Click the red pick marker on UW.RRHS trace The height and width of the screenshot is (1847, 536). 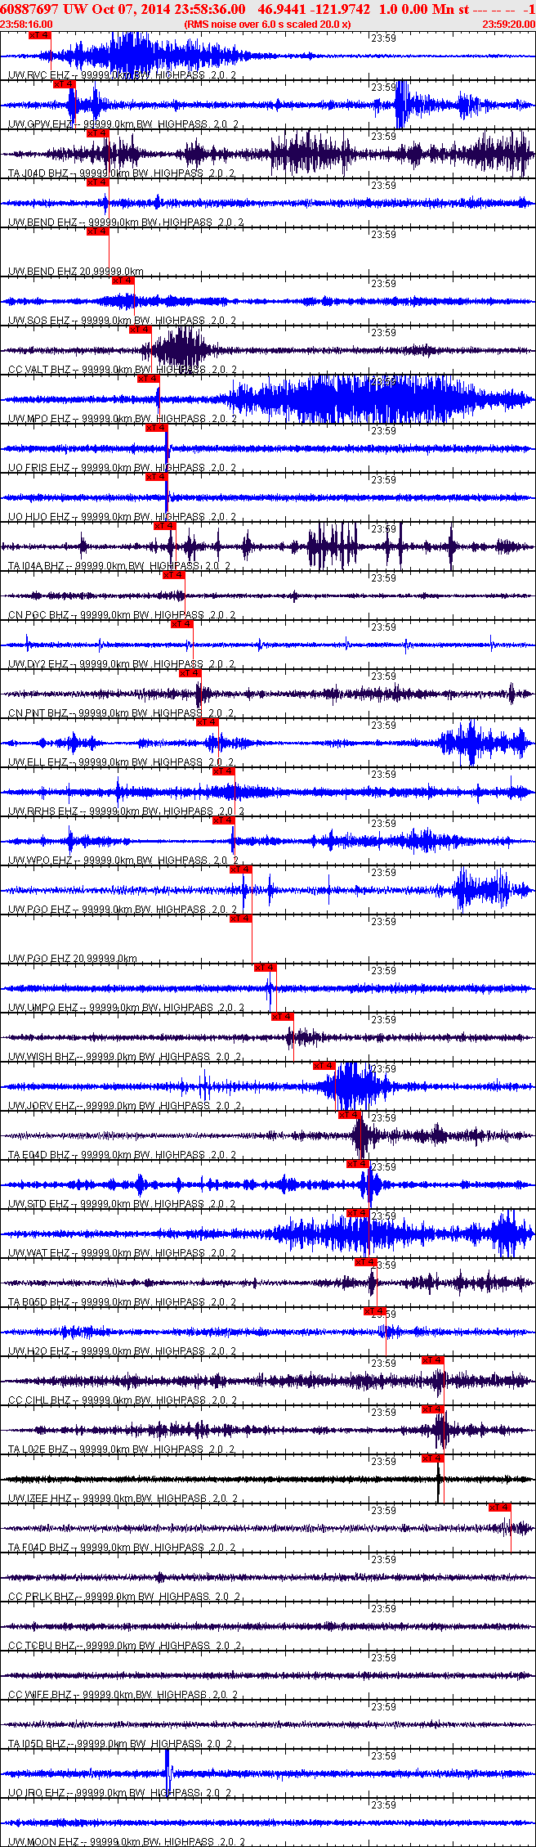(224, 771)
